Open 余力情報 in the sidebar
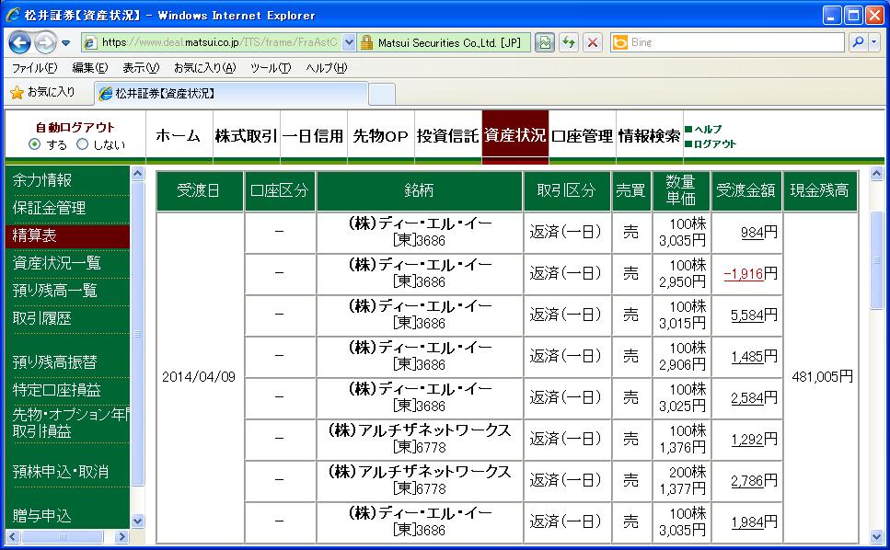This screenshot has width=890, height=550. [42, 180]
